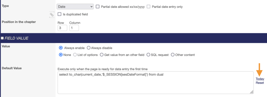Choose the None value option
Screen dimensions: 267x97
coord(60,55)
